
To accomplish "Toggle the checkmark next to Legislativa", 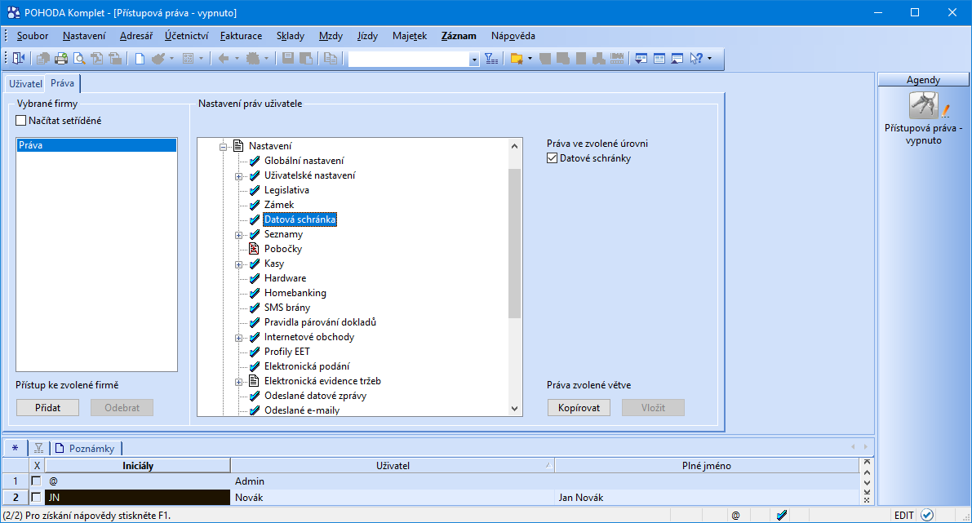I will [x=254, y=189].
